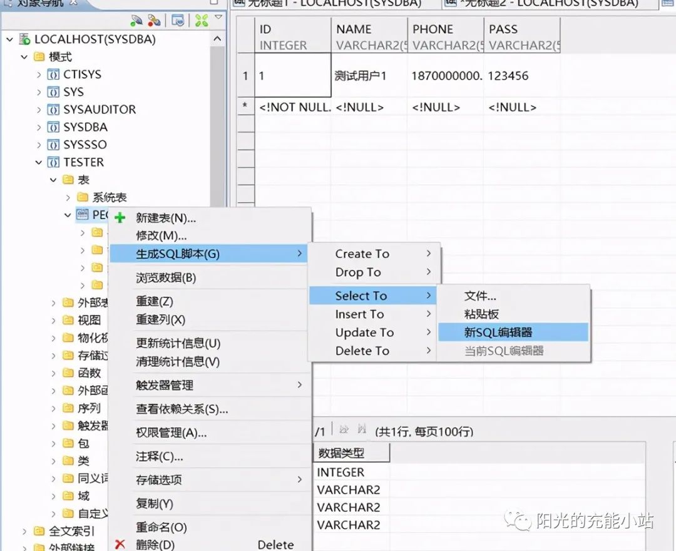Screen dimensions: 676x551
Task: Click the 系统表 folder icon
Action: [83, 197]
